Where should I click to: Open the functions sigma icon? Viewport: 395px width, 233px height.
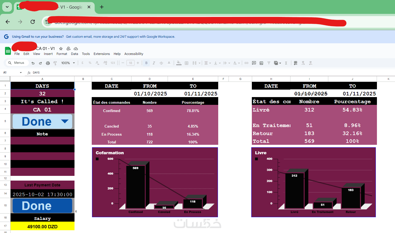coord(286,63)
